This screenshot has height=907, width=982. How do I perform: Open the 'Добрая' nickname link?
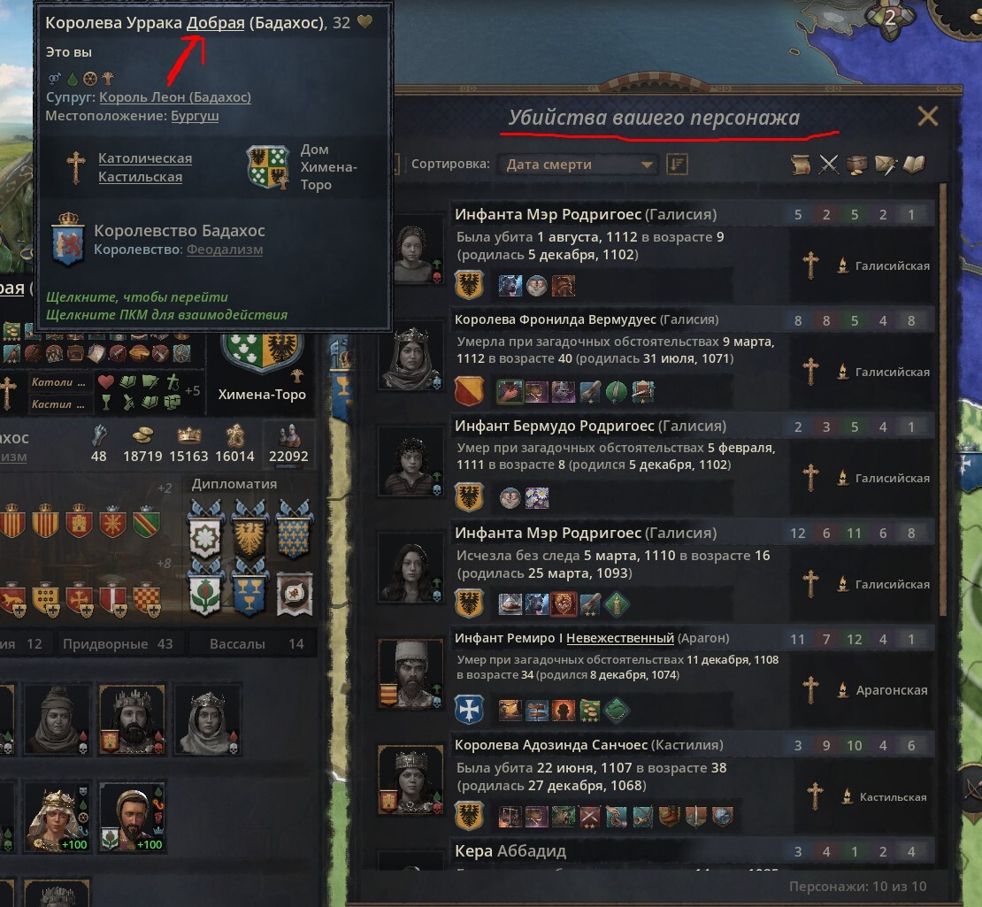pos(216,22)
